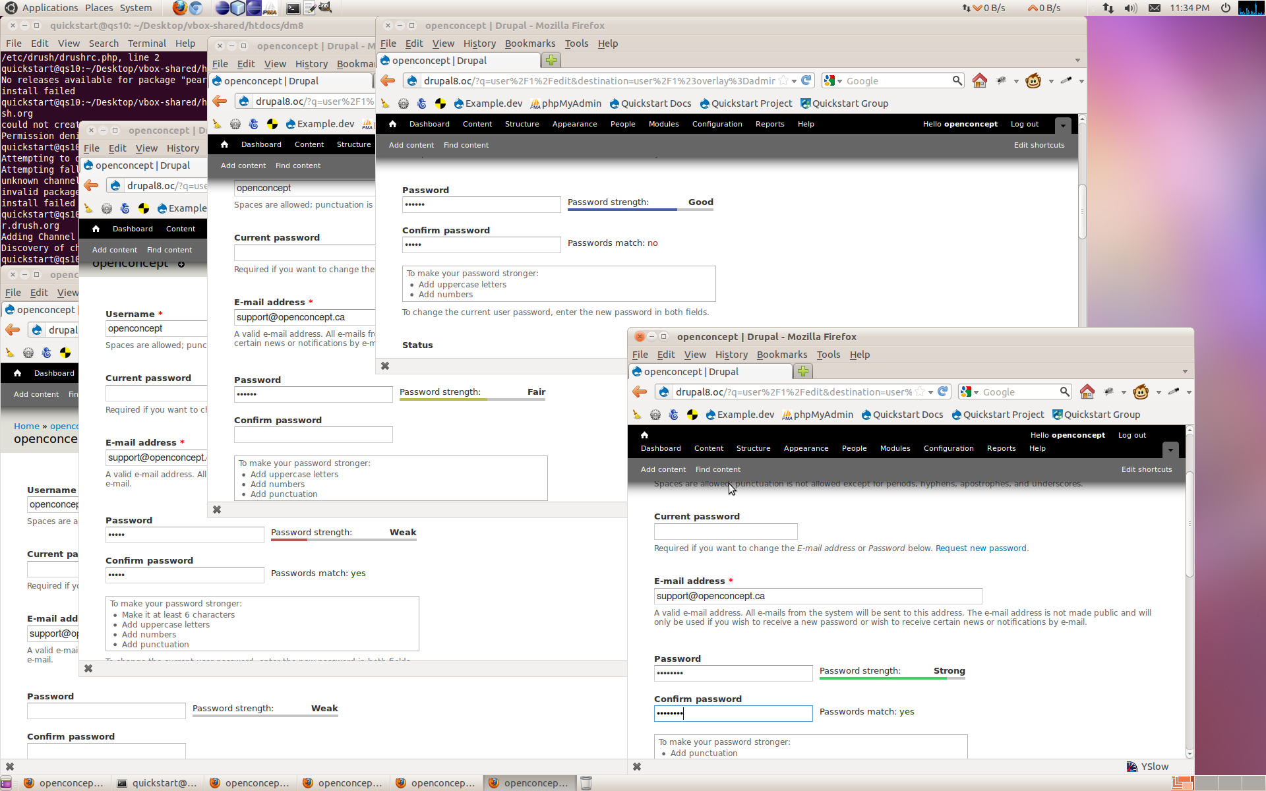Open Modules in Strong-password window's admin toolbar

coord(895,448)
